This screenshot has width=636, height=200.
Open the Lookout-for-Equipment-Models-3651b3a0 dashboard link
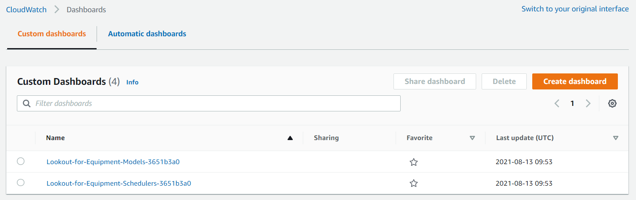[113, 162]
